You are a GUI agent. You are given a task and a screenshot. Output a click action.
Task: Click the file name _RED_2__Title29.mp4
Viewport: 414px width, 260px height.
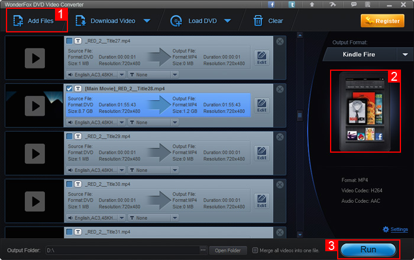[x=108, y=136]
